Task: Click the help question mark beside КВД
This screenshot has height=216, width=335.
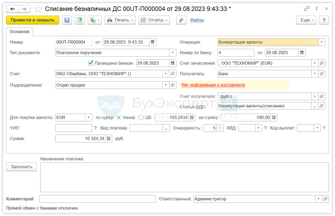Action: [x=265, y=128]
